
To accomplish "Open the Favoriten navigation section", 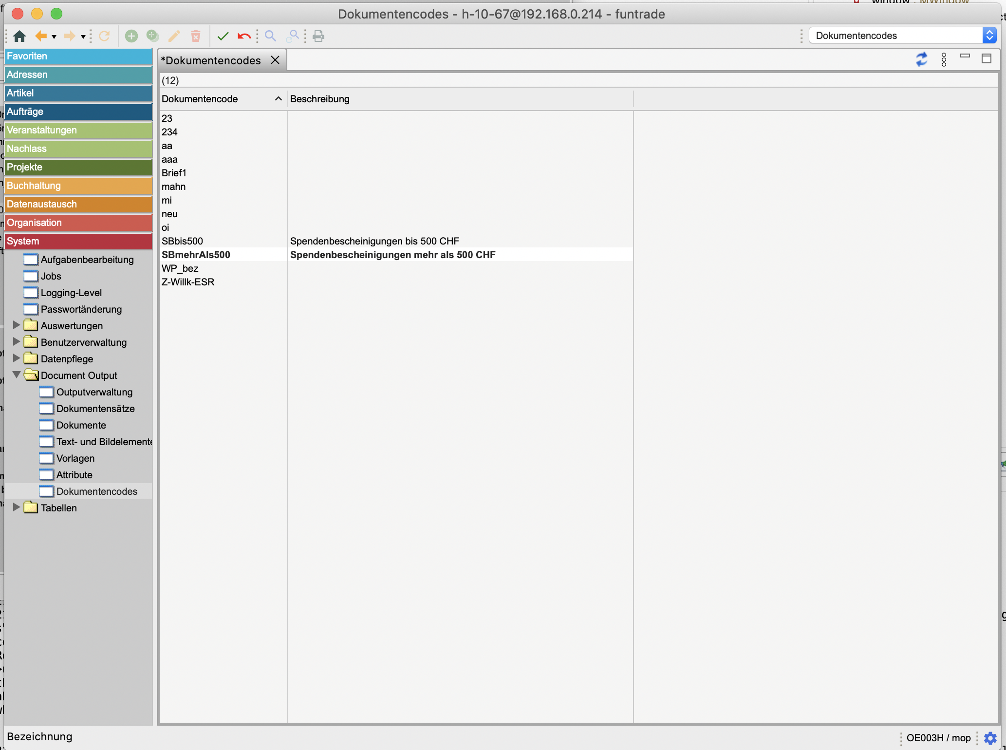I will pyautogui.click(x=78, y=56).
